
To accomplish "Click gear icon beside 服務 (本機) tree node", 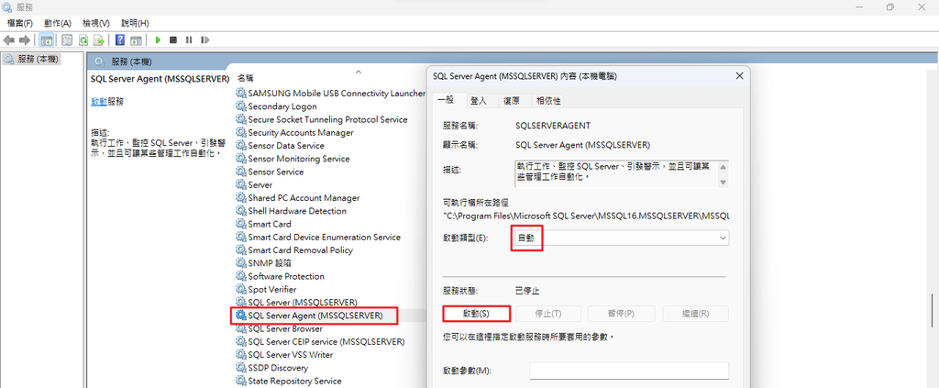I will coord(9,59).
